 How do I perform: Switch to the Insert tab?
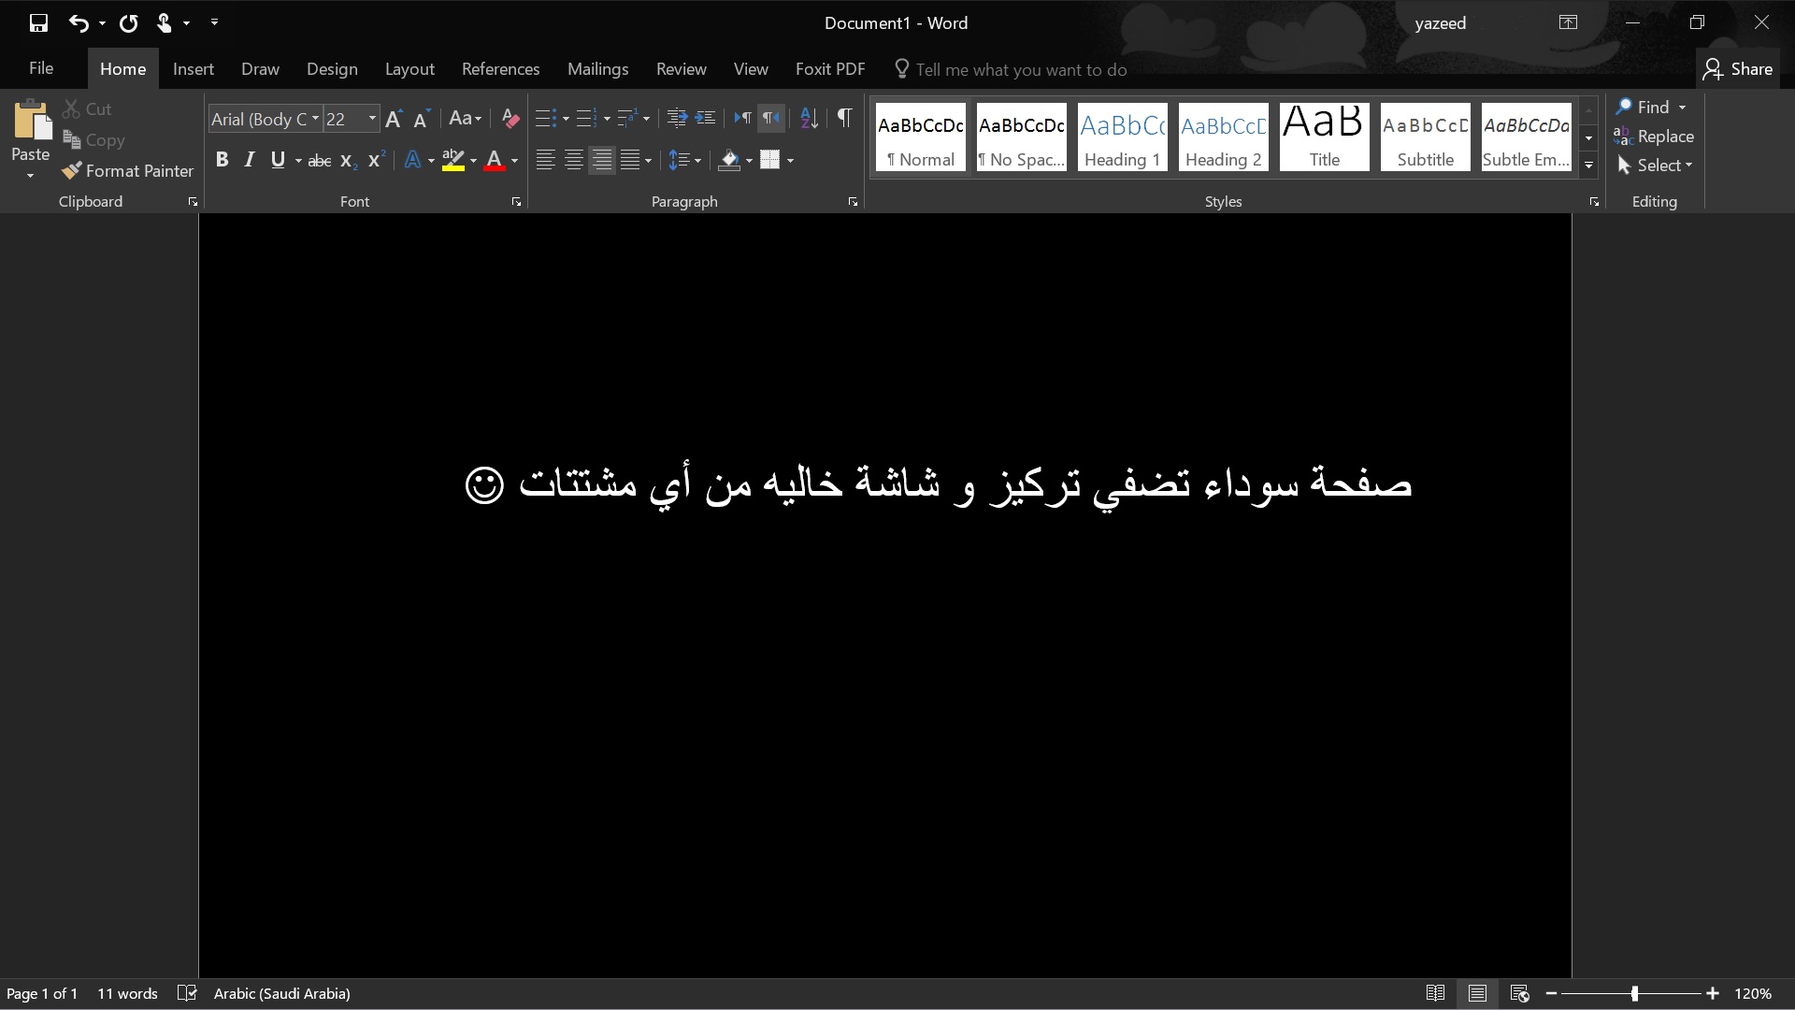tap(194, 69)
